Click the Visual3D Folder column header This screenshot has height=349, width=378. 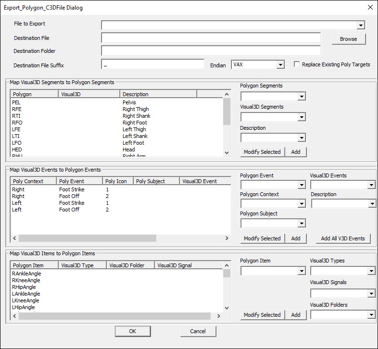click(x=130, y=265)
